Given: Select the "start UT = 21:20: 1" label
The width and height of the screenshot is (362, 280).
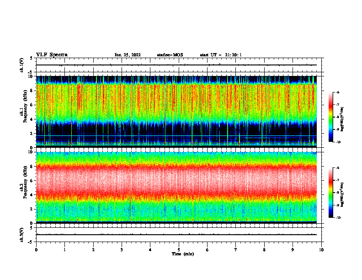Looking at the screenshot, I should click(x=221, y=55).
